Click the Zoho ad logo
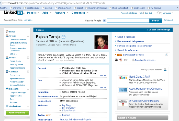179x121 pixels. coord(123,78)
